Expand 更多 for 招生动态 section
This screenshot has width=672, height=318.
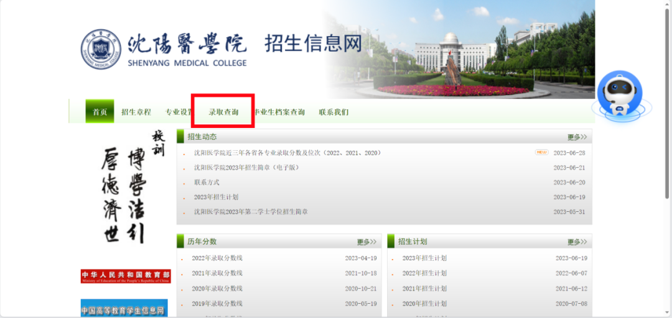[x=577, y=137]
